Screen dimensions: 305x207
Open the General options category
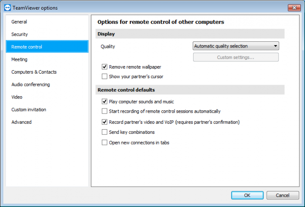pyautogui.click(x=47, y=22)
